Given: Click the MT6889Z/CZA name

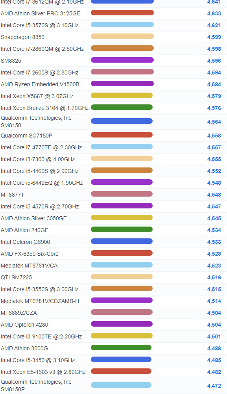Looking at the screenshot, I should [19, 313].
